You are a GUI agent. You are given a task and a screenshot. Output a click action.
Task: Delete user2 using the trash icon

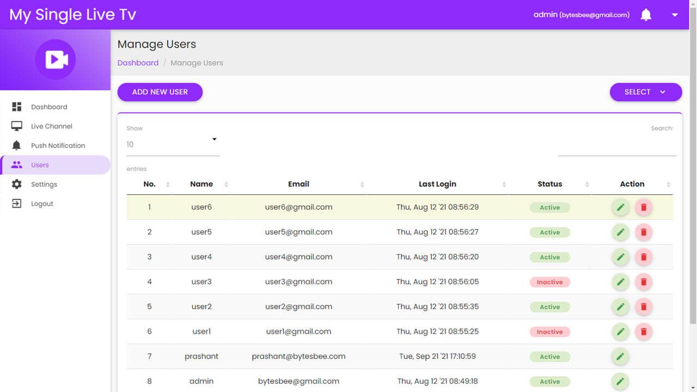click(x=643, y=307)
